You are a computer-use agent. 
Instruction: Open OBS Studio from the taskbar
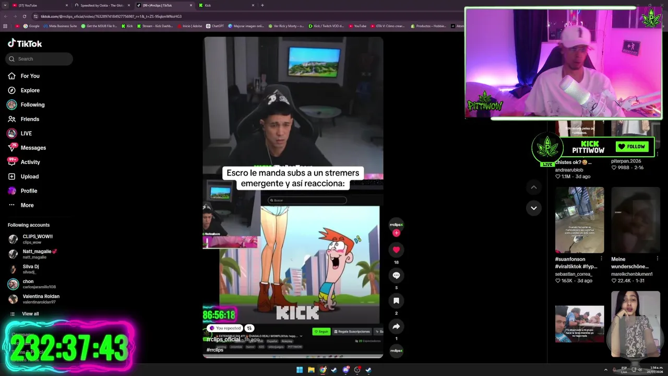tap(357, 370)
